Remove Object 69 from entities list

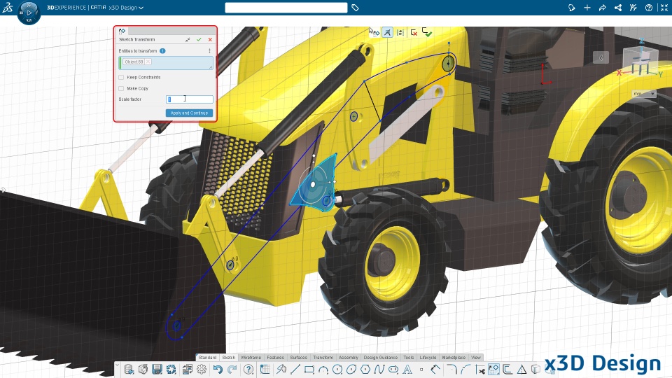point(148,62)
